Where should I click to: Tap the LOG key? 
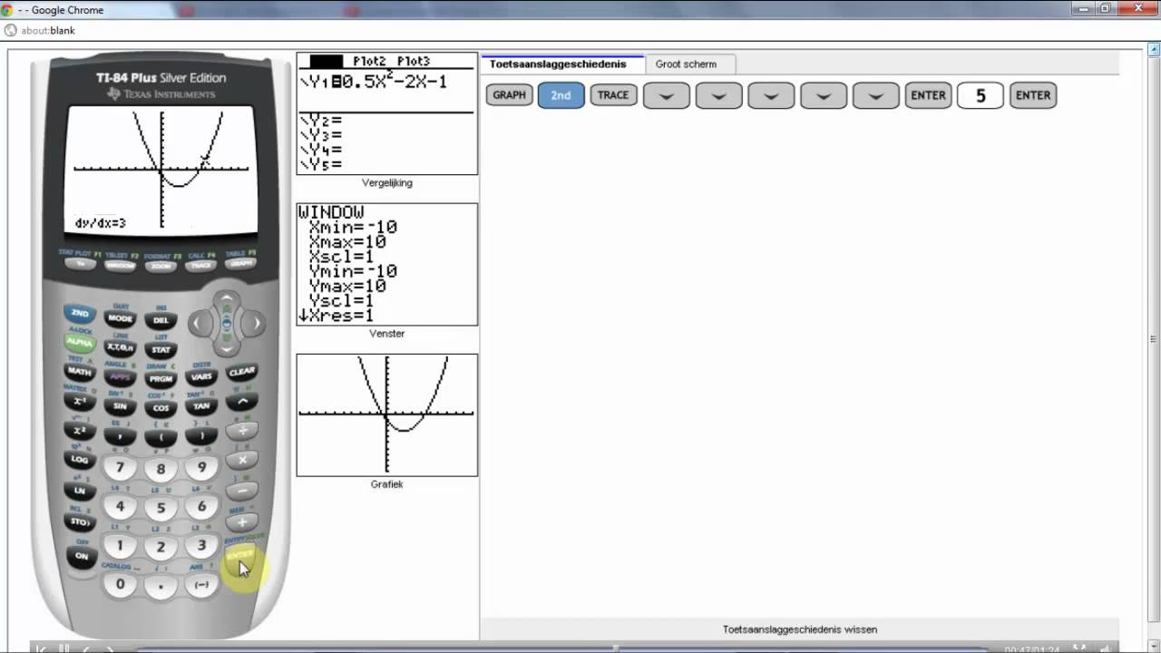click(80, 460)
